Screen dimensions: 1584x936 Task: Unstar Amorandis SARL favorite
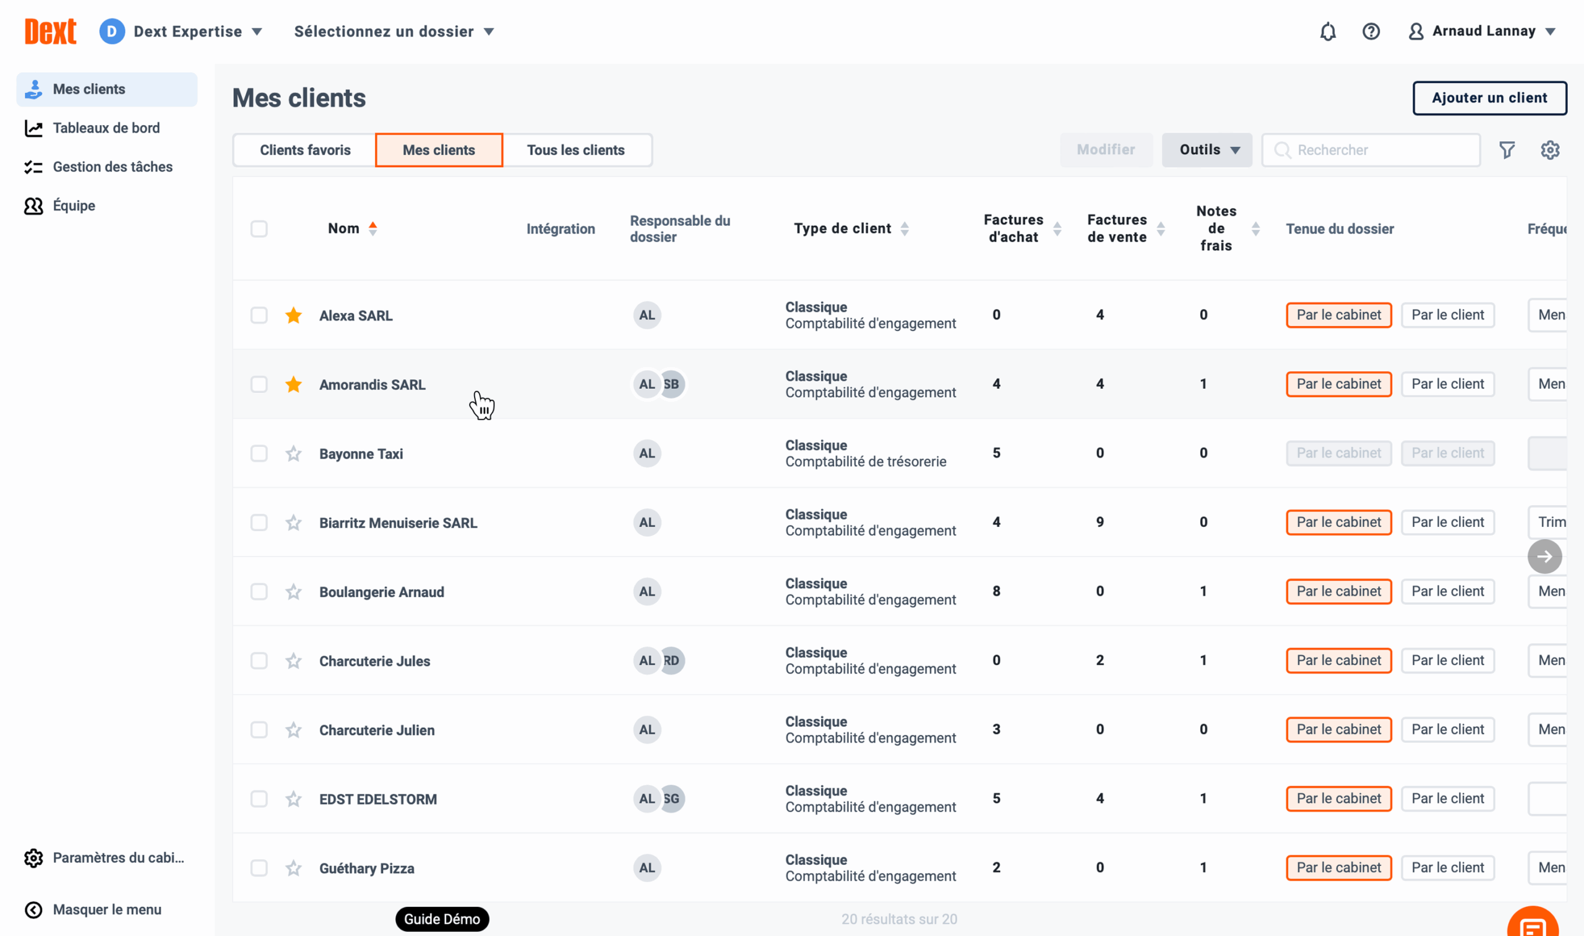294,384
